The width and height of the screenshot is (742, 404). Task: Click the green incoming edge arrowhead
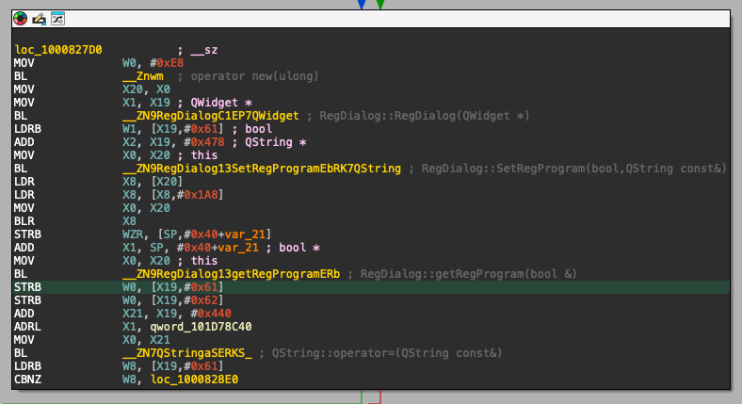click(x=379, y=5)
